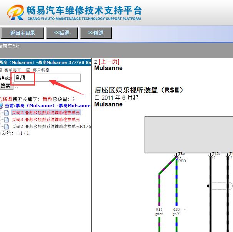Image resolution: width=233 pixels, height=232 pixels.
Task: Click the 自 2011 年 6 月起 date text
Action: 116,98
